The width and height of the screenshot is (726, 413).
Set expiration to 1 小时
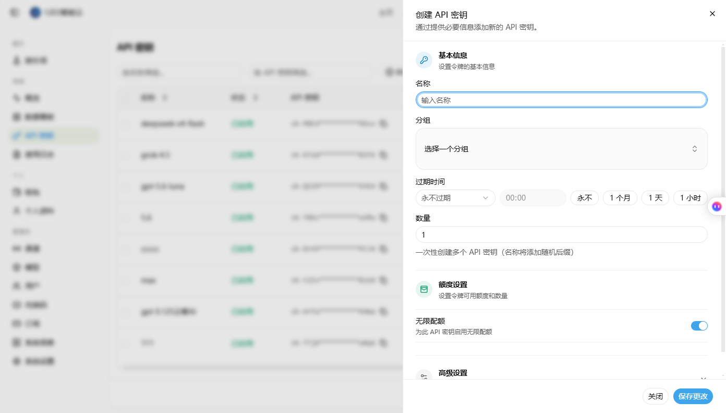(x=691, y=198)
